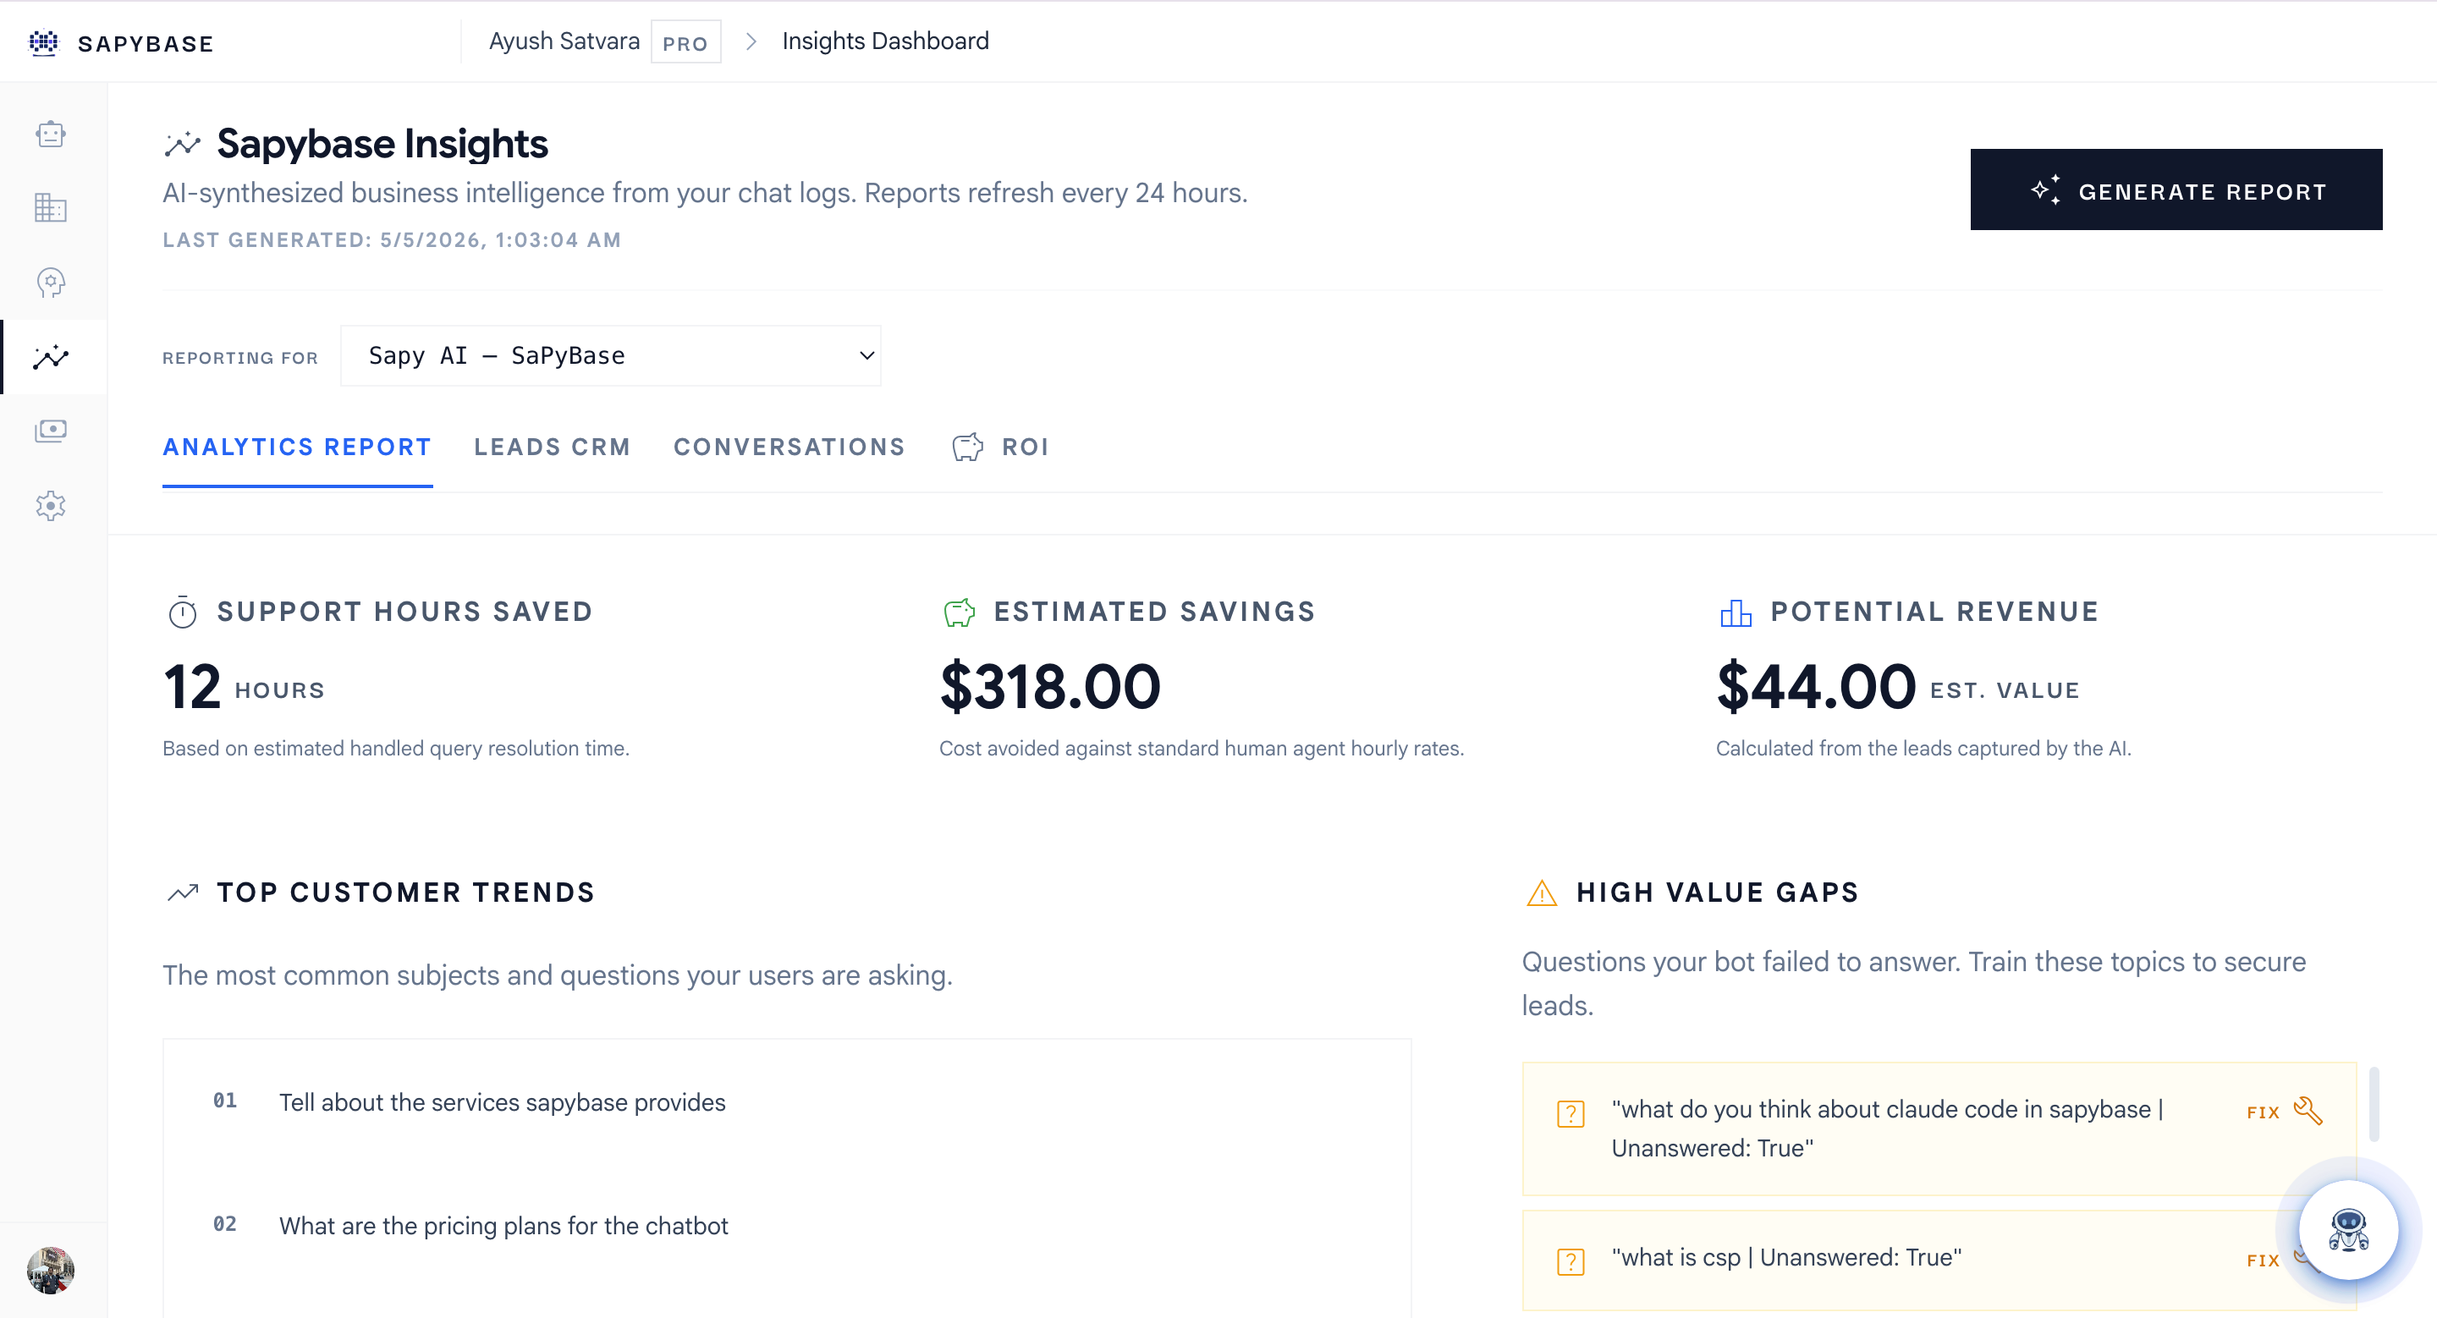Click the 'AI-synthesized business intelligence' subtitle
The width and height of the screenshot is (2437, 1318).
pos(705,193)
